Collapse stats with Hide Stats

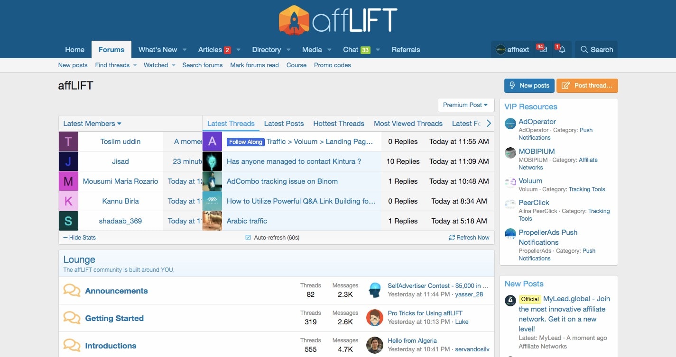(x=79, y=237)
